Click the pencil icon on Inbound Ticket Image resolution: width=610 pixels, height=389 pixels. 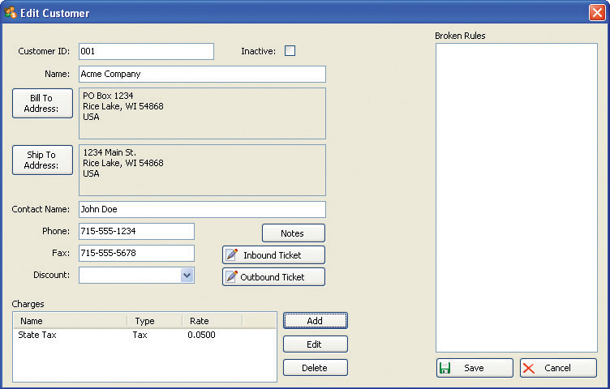click(x=232, y=255)
